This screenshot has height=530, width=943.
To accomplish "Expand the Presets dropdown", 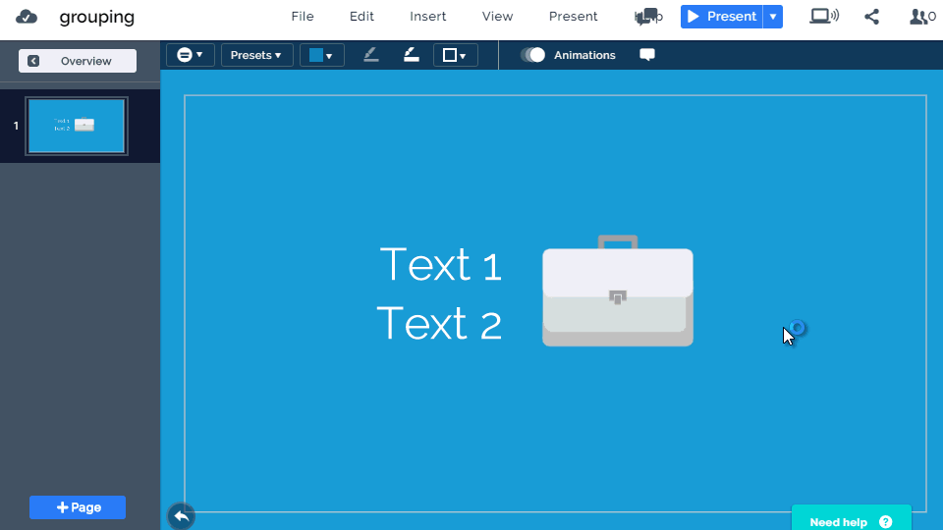I will coord(256,55).
